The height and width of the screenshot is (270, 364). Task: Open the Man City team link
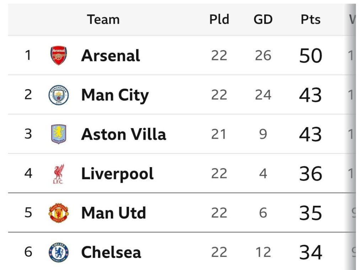pos(115,95)
